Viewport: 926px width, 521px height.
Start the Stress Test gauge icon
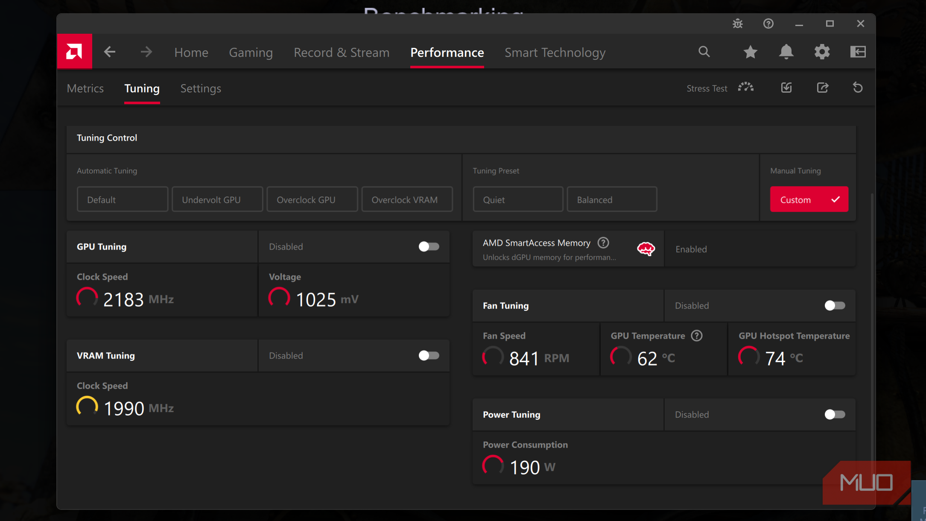click(746, 88)
